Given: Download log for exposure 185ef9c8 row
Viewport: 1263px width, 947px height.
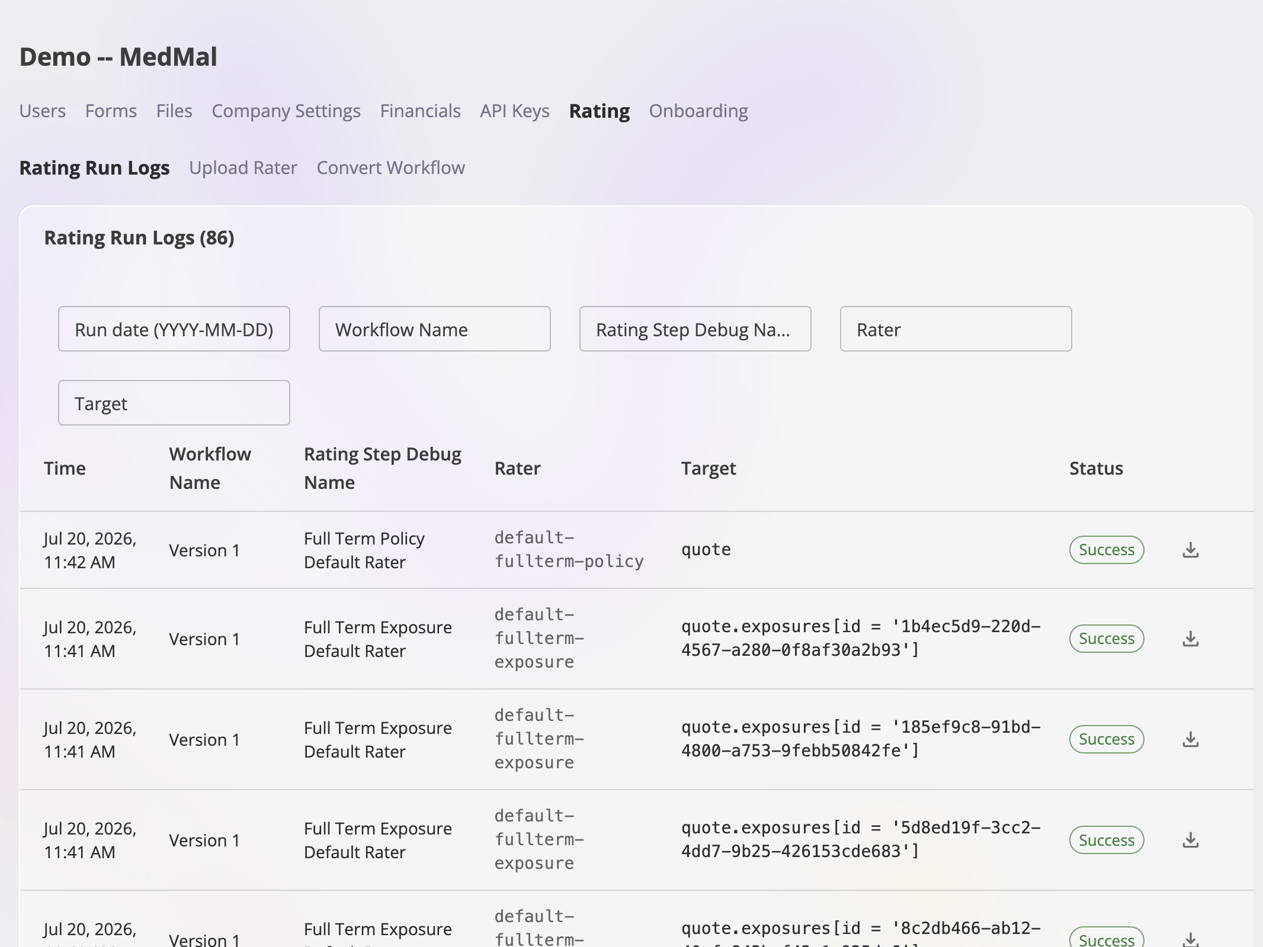Looking at the screenshot, I should click(x=1191, y=739).
